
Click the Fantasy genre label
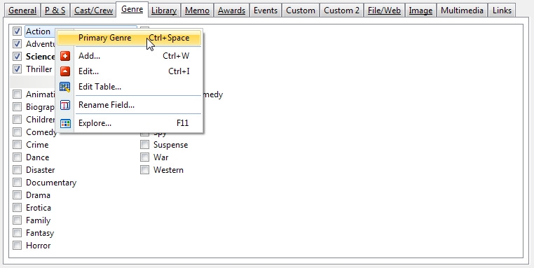40,233
